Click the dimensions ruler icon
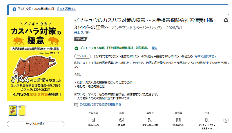Screen dimensions: 232x133 coord(207,120)
